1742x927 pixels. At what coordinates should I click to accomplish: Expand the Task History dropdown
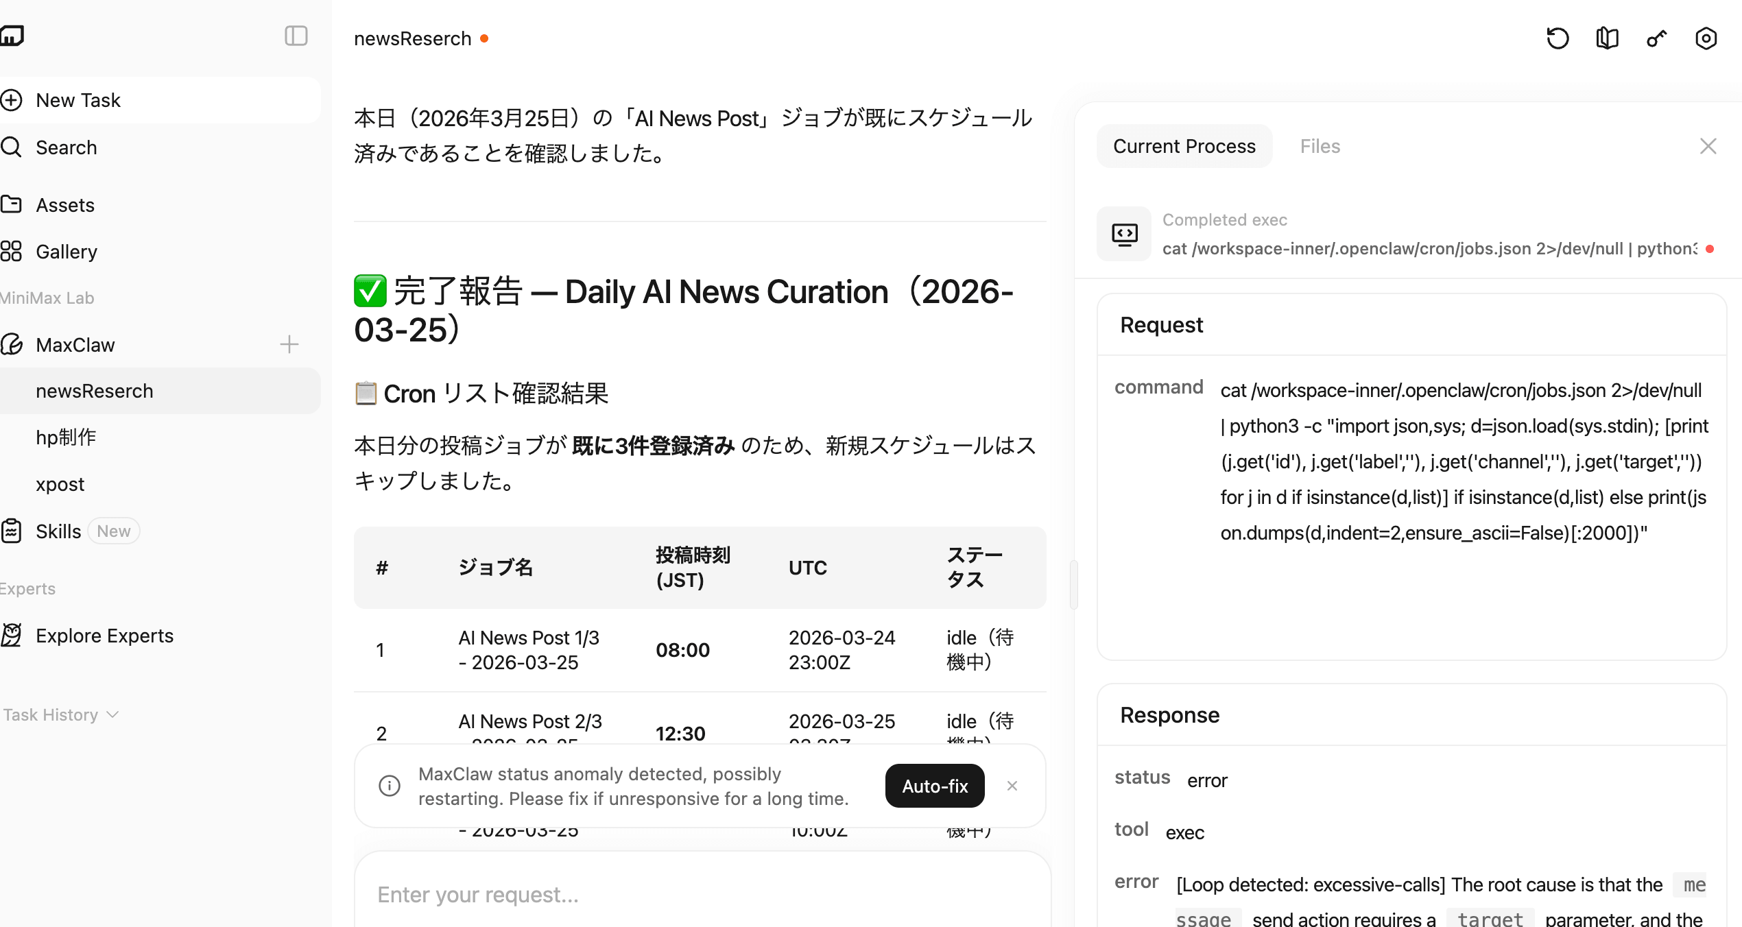(x=62, y=714)
